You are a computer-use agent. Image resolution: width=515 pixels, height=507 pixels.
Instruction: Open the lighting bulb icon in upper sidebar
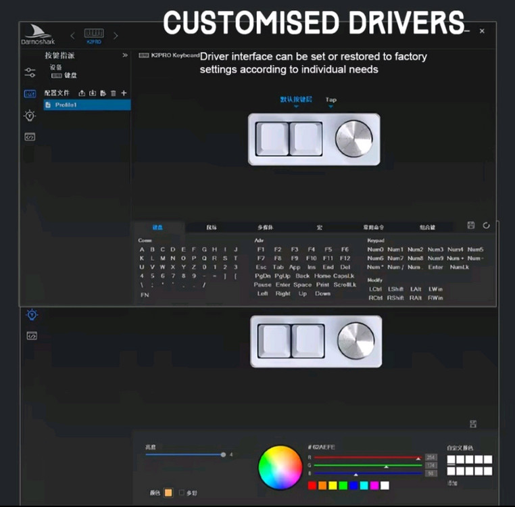30,116
